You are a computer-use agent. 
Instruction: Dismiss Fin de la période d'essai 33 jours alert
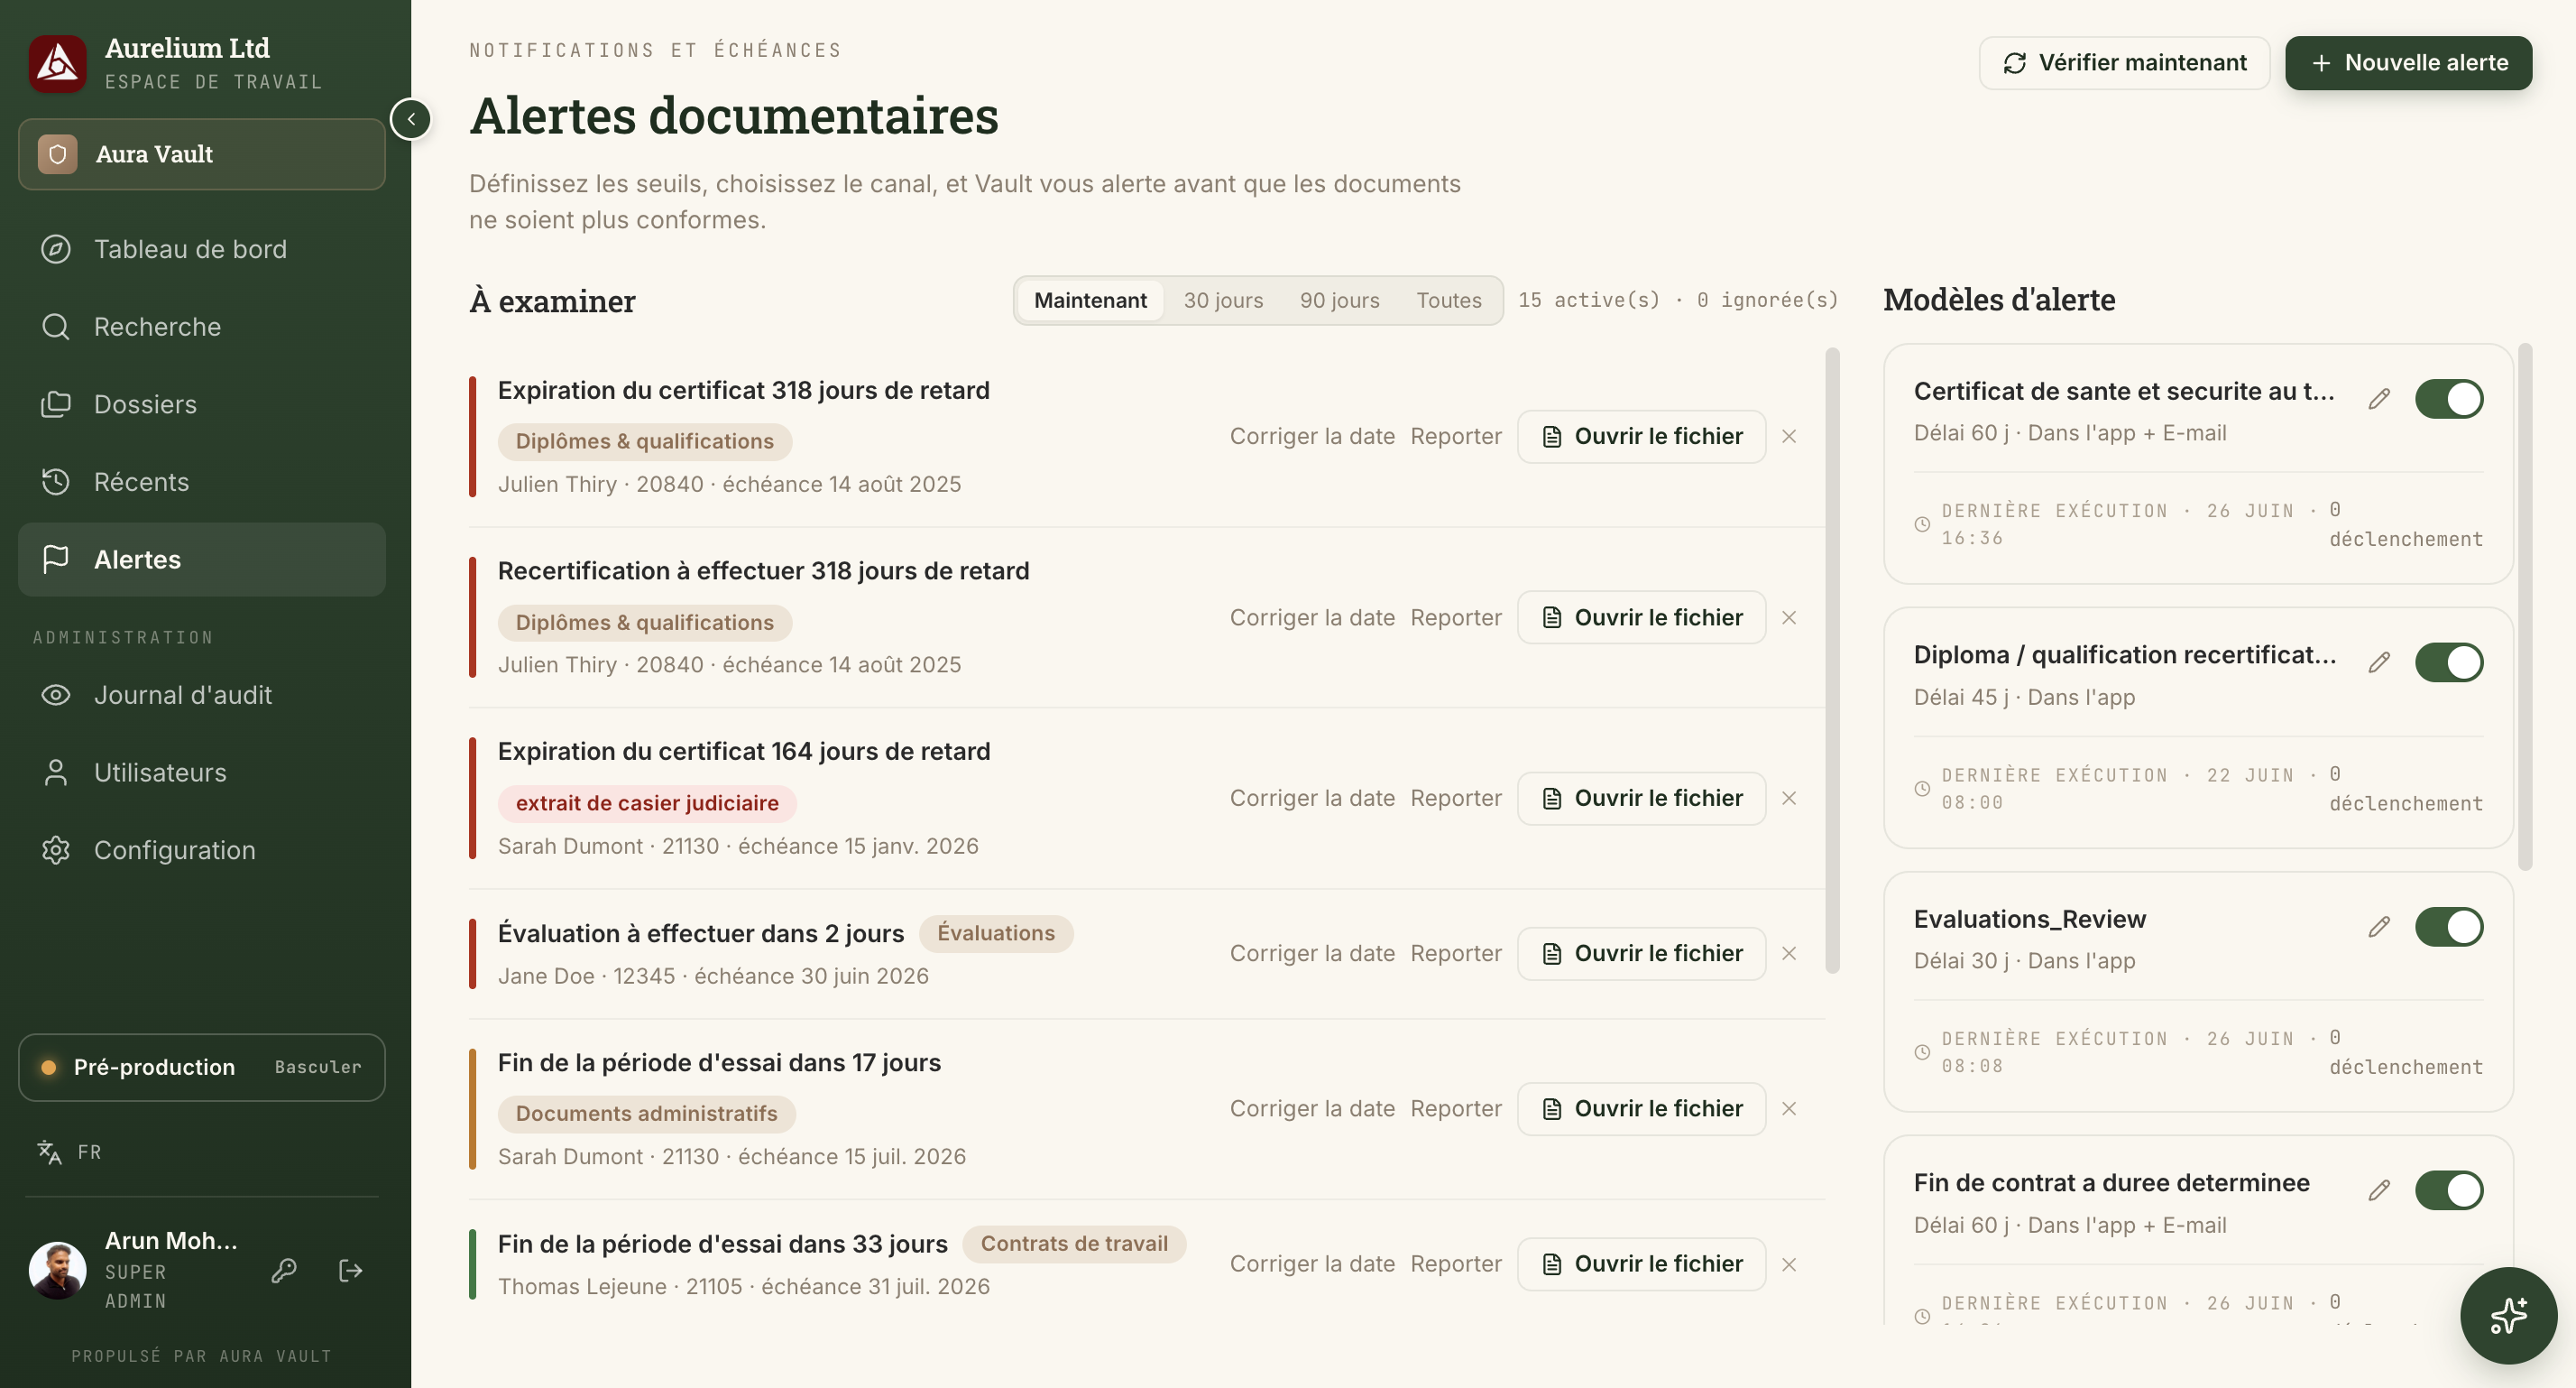(1789, 1264)
